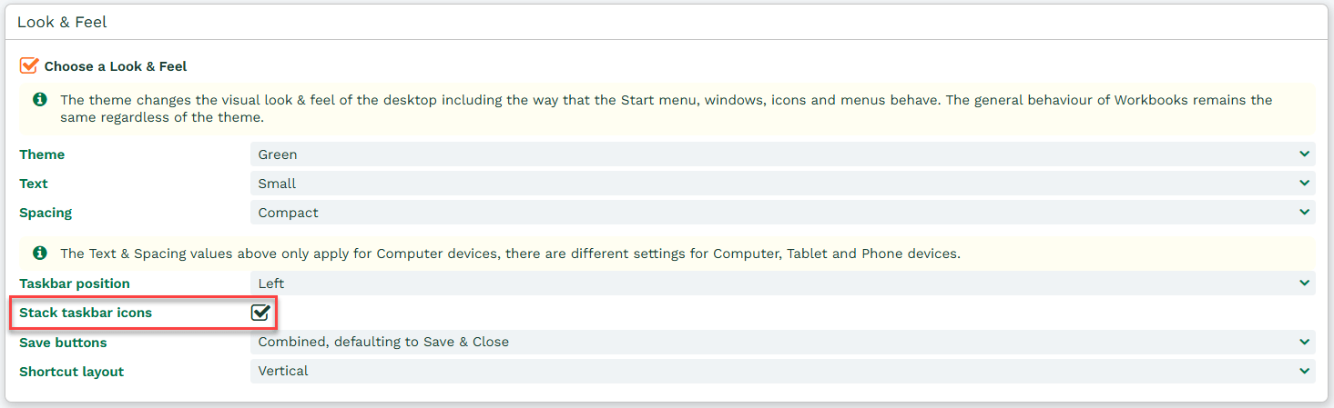Expand the Save buttons combo box
This screenshot has width=1334, height=408.
[783, 342]
